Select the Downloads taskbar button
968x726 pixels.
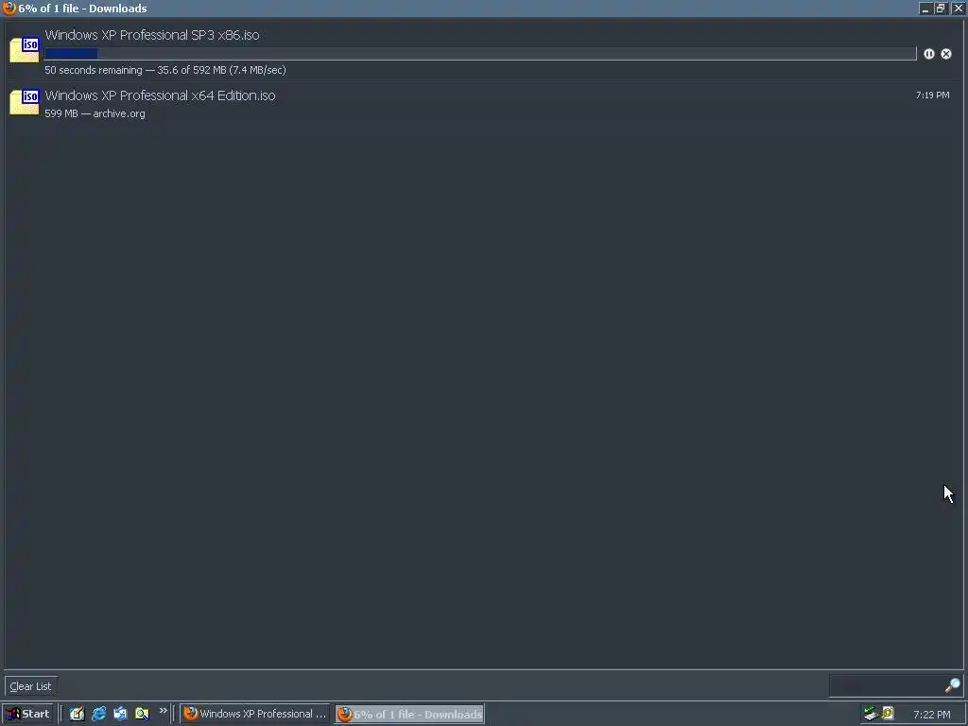tap(410, 714)
